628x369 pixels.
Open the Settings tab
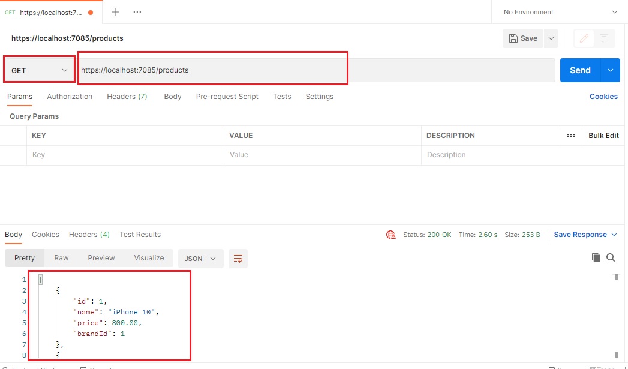(x=320, y=97)
